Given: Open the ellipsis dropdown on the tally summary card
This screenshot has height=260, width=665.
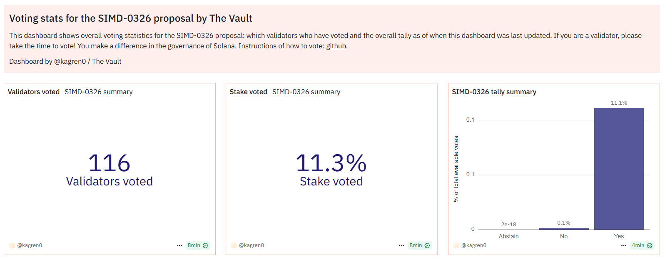Looking at the screenshot, I should click(x=624, y=245).
